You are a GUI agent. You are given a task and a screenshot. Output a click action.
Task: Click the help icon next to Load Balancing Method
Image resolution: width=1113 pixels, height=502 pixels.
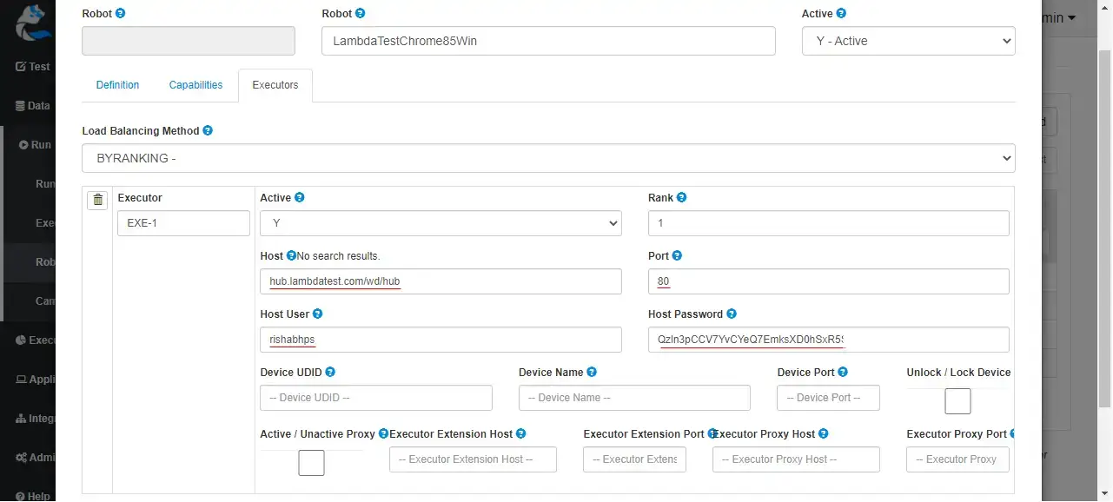208,130
